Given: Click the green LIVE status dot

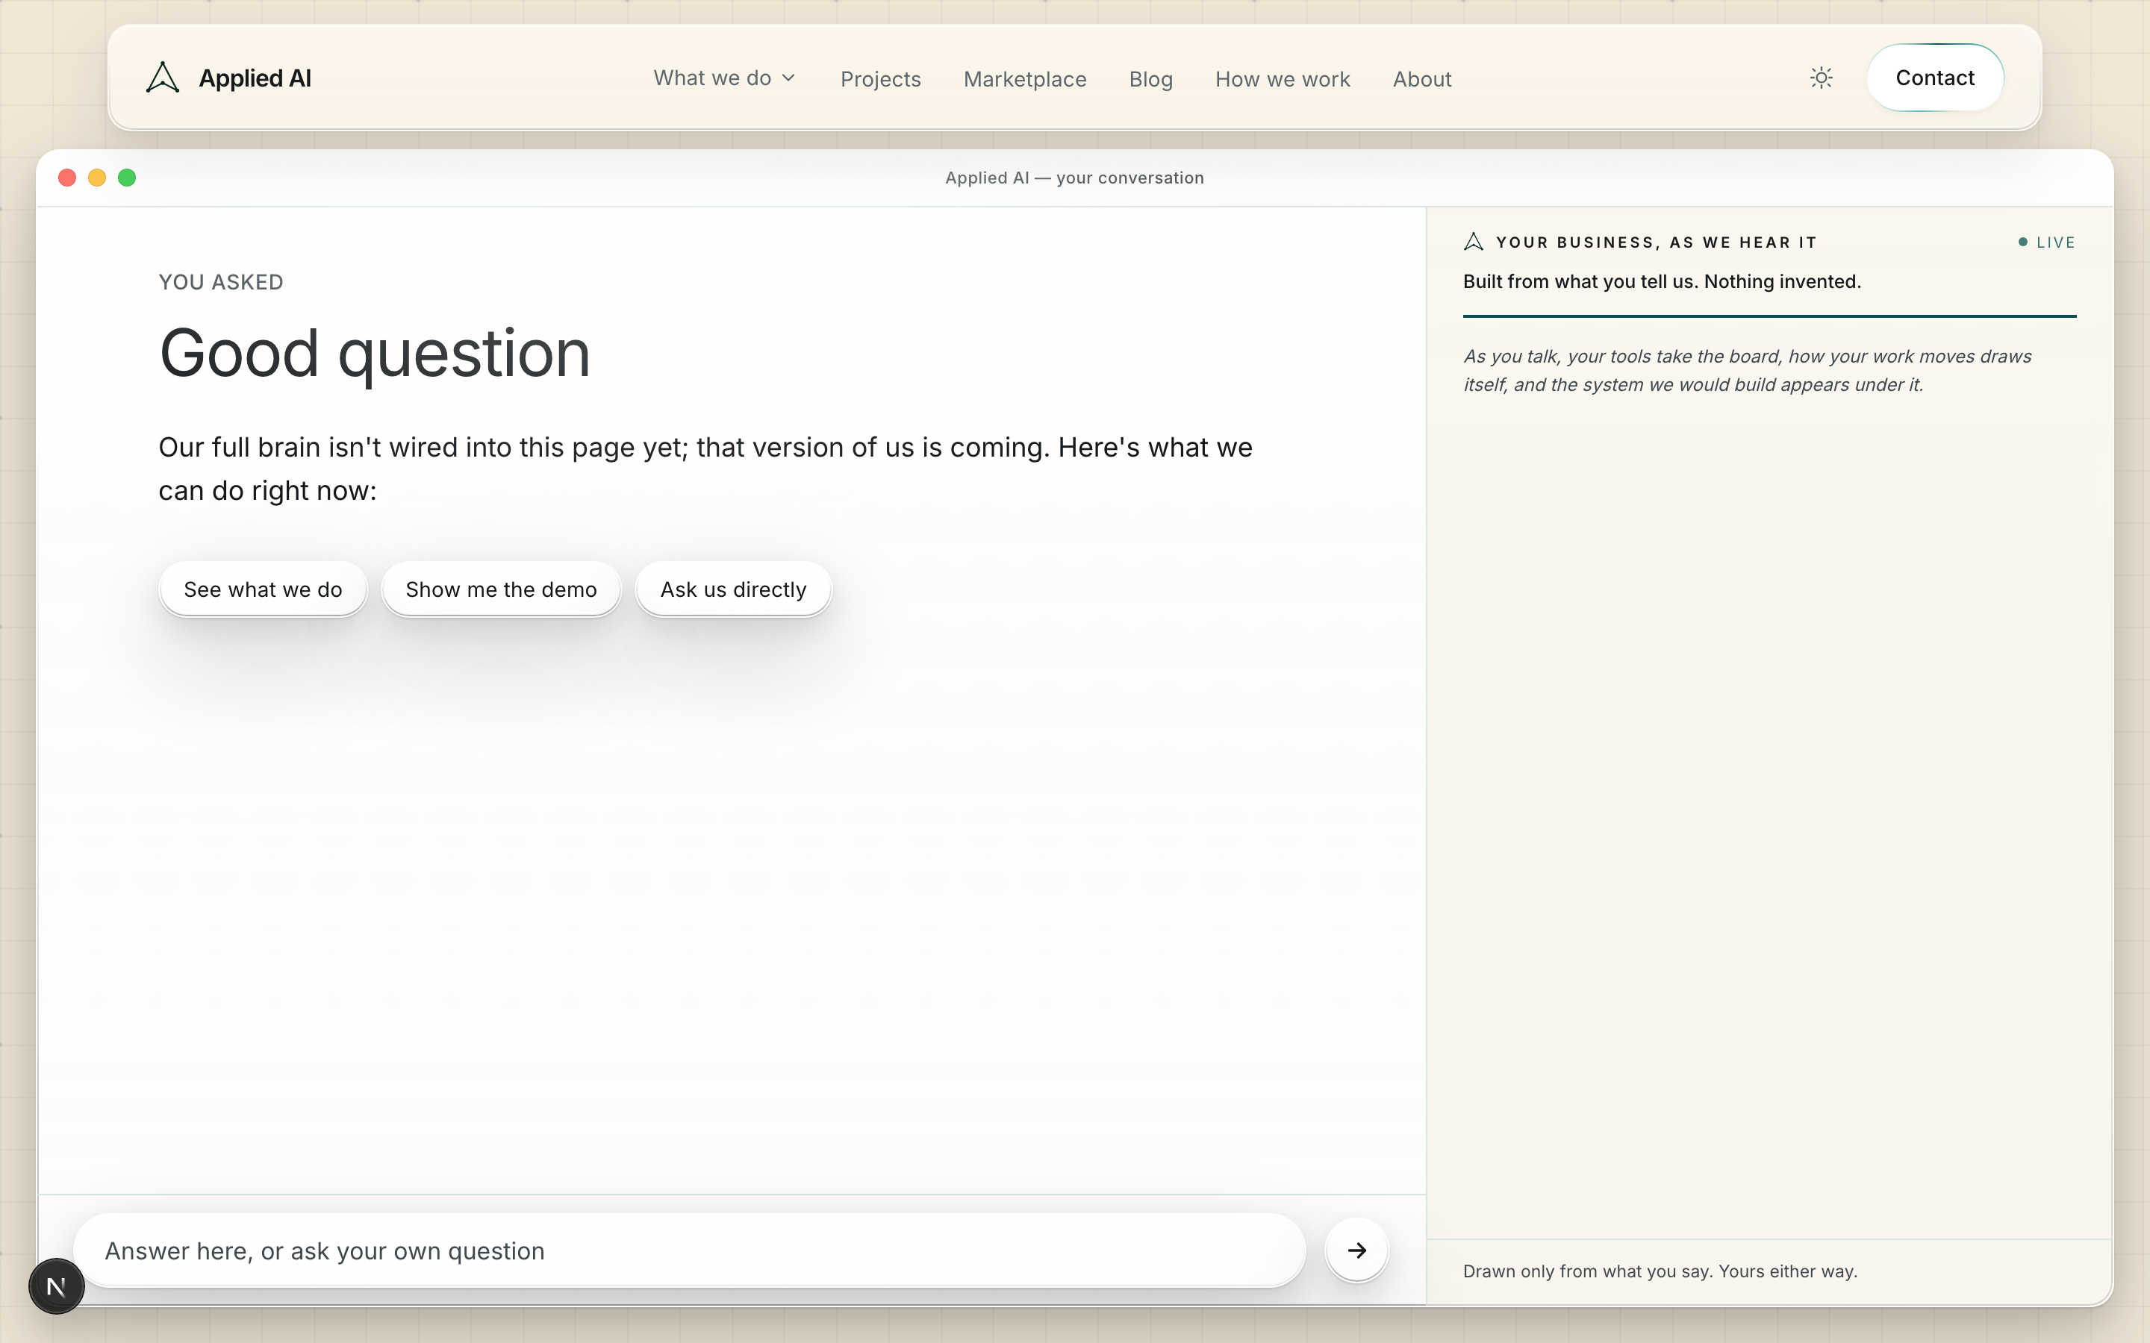Looking at the screenshot, I should (x=2023, y=242).
